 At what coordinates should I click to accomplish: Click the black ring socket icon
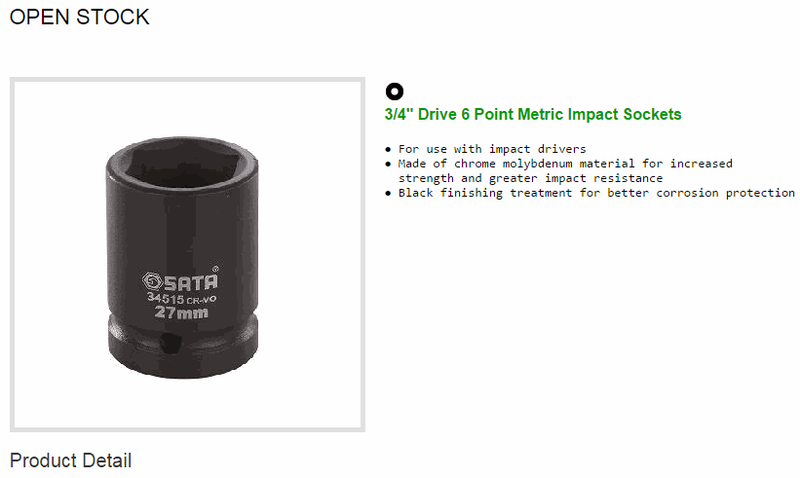pyautogui.click(x=395, y=92)
